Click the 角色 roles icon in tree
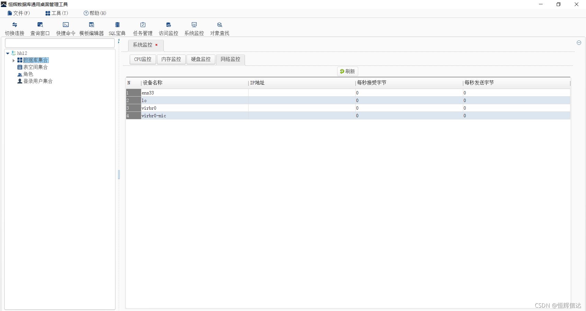The width and height of the screenshot is (586, 311). click(20, 74)
